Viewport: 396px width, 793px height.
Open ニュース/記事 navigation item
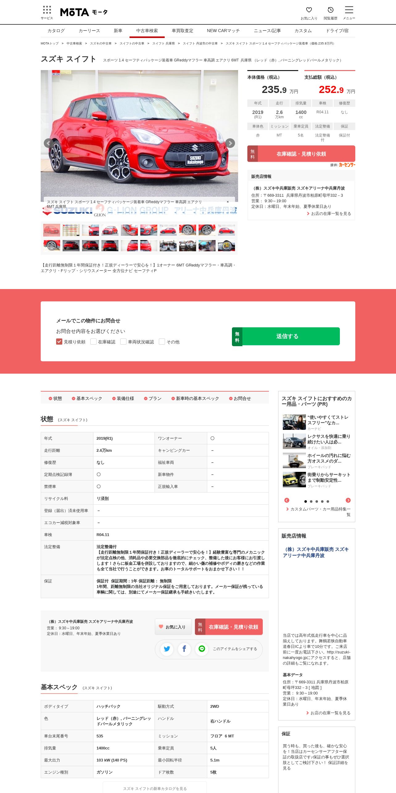(267, 31)
